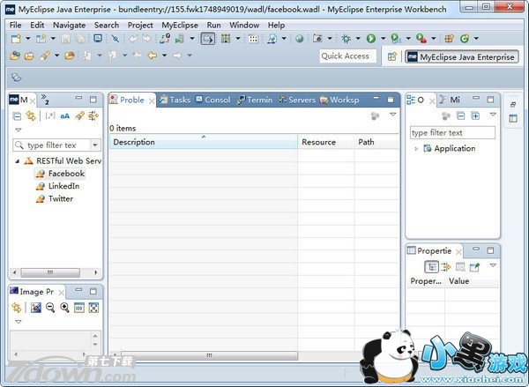Sort by the Resource column header
The width and height of the screenshot is (529, 387).
pos(326,142)
